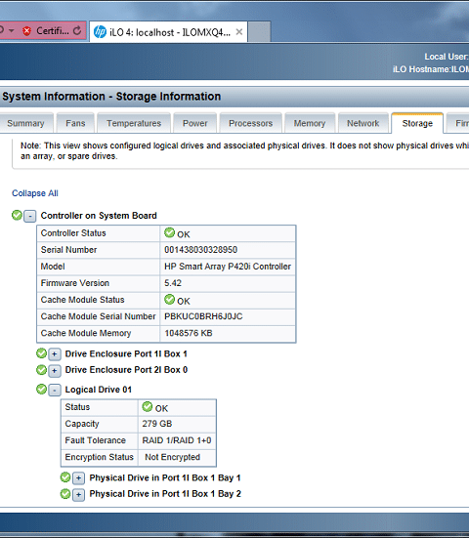The width and height of the screenshot is (469, 538).
Task: Click Physical Drive in Port 1I Box 1 Bay 2 label
Action: 165,494
